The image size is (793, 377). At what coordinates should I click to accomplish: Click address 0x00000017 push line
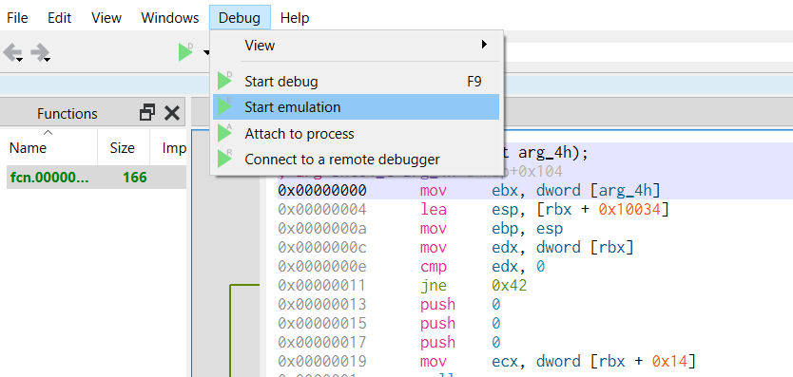click(322, 343)
